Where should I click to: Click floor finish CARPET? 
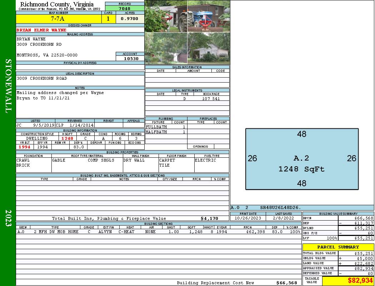point(167,160)
